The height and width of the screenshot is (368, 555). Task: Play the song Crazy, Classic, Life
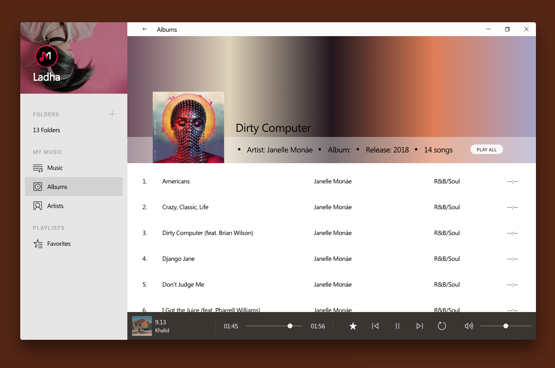click(185, 207)
